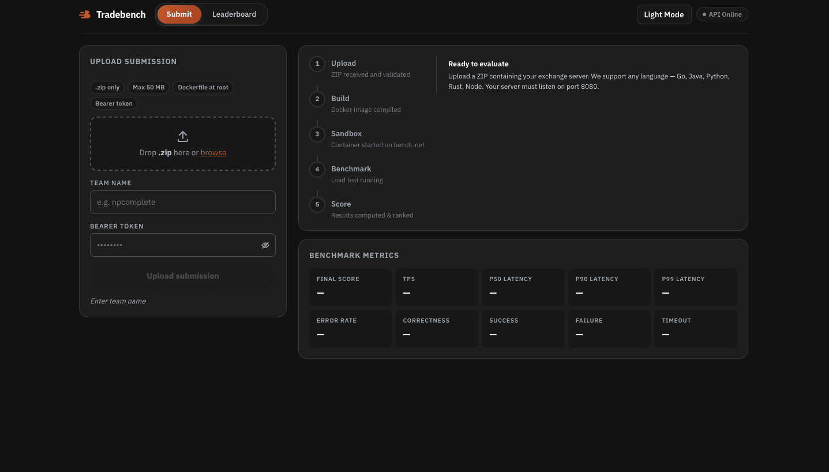Click 'ZIP received and validated' step text
The height and width of the screenshot is (472, 829).
pos(371,74)
